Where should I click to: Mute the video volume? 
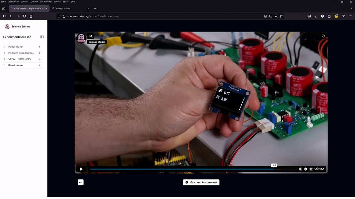pyautogui.click(x=300, y=169)
